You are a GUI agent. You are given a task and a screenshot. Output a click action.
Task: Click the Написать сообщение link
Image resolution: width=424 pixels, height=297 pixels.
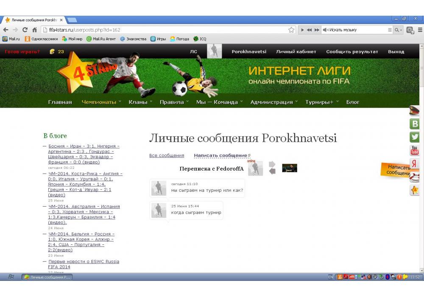pos(220,156)
